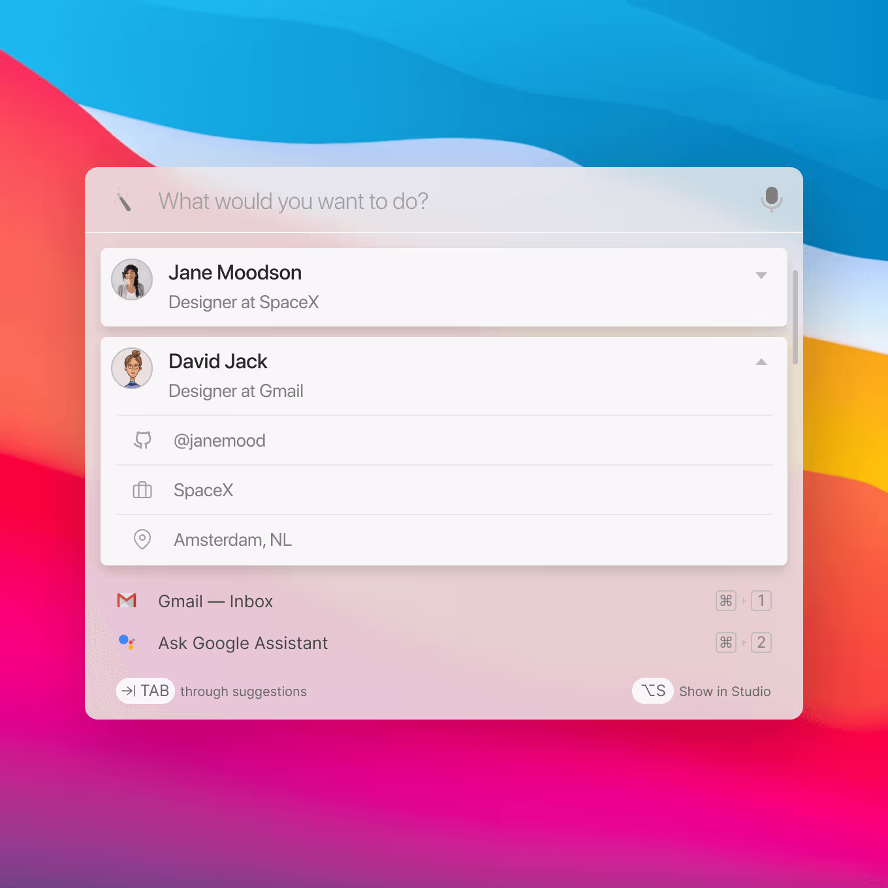Click the 'through suggestions' hint text
This screenshot has width=888, height=888.
[x=244, y=691]
